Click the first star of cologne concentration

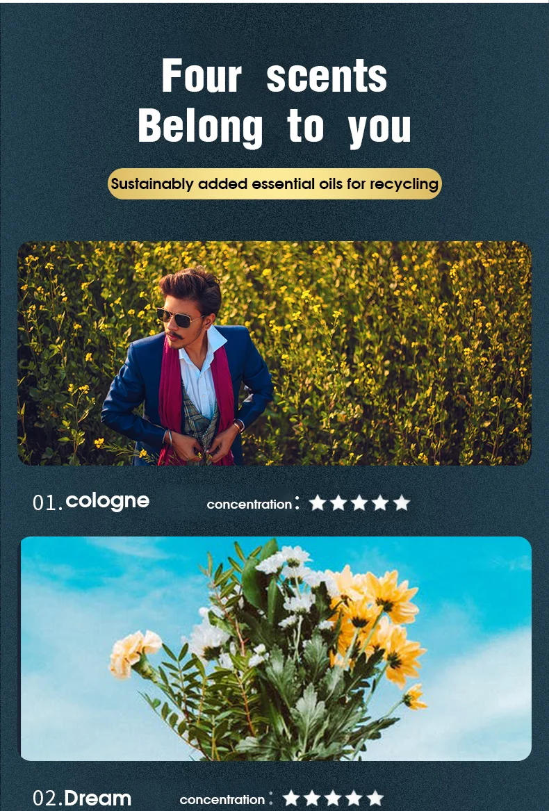pyautogui.click(x=317, y=502)
